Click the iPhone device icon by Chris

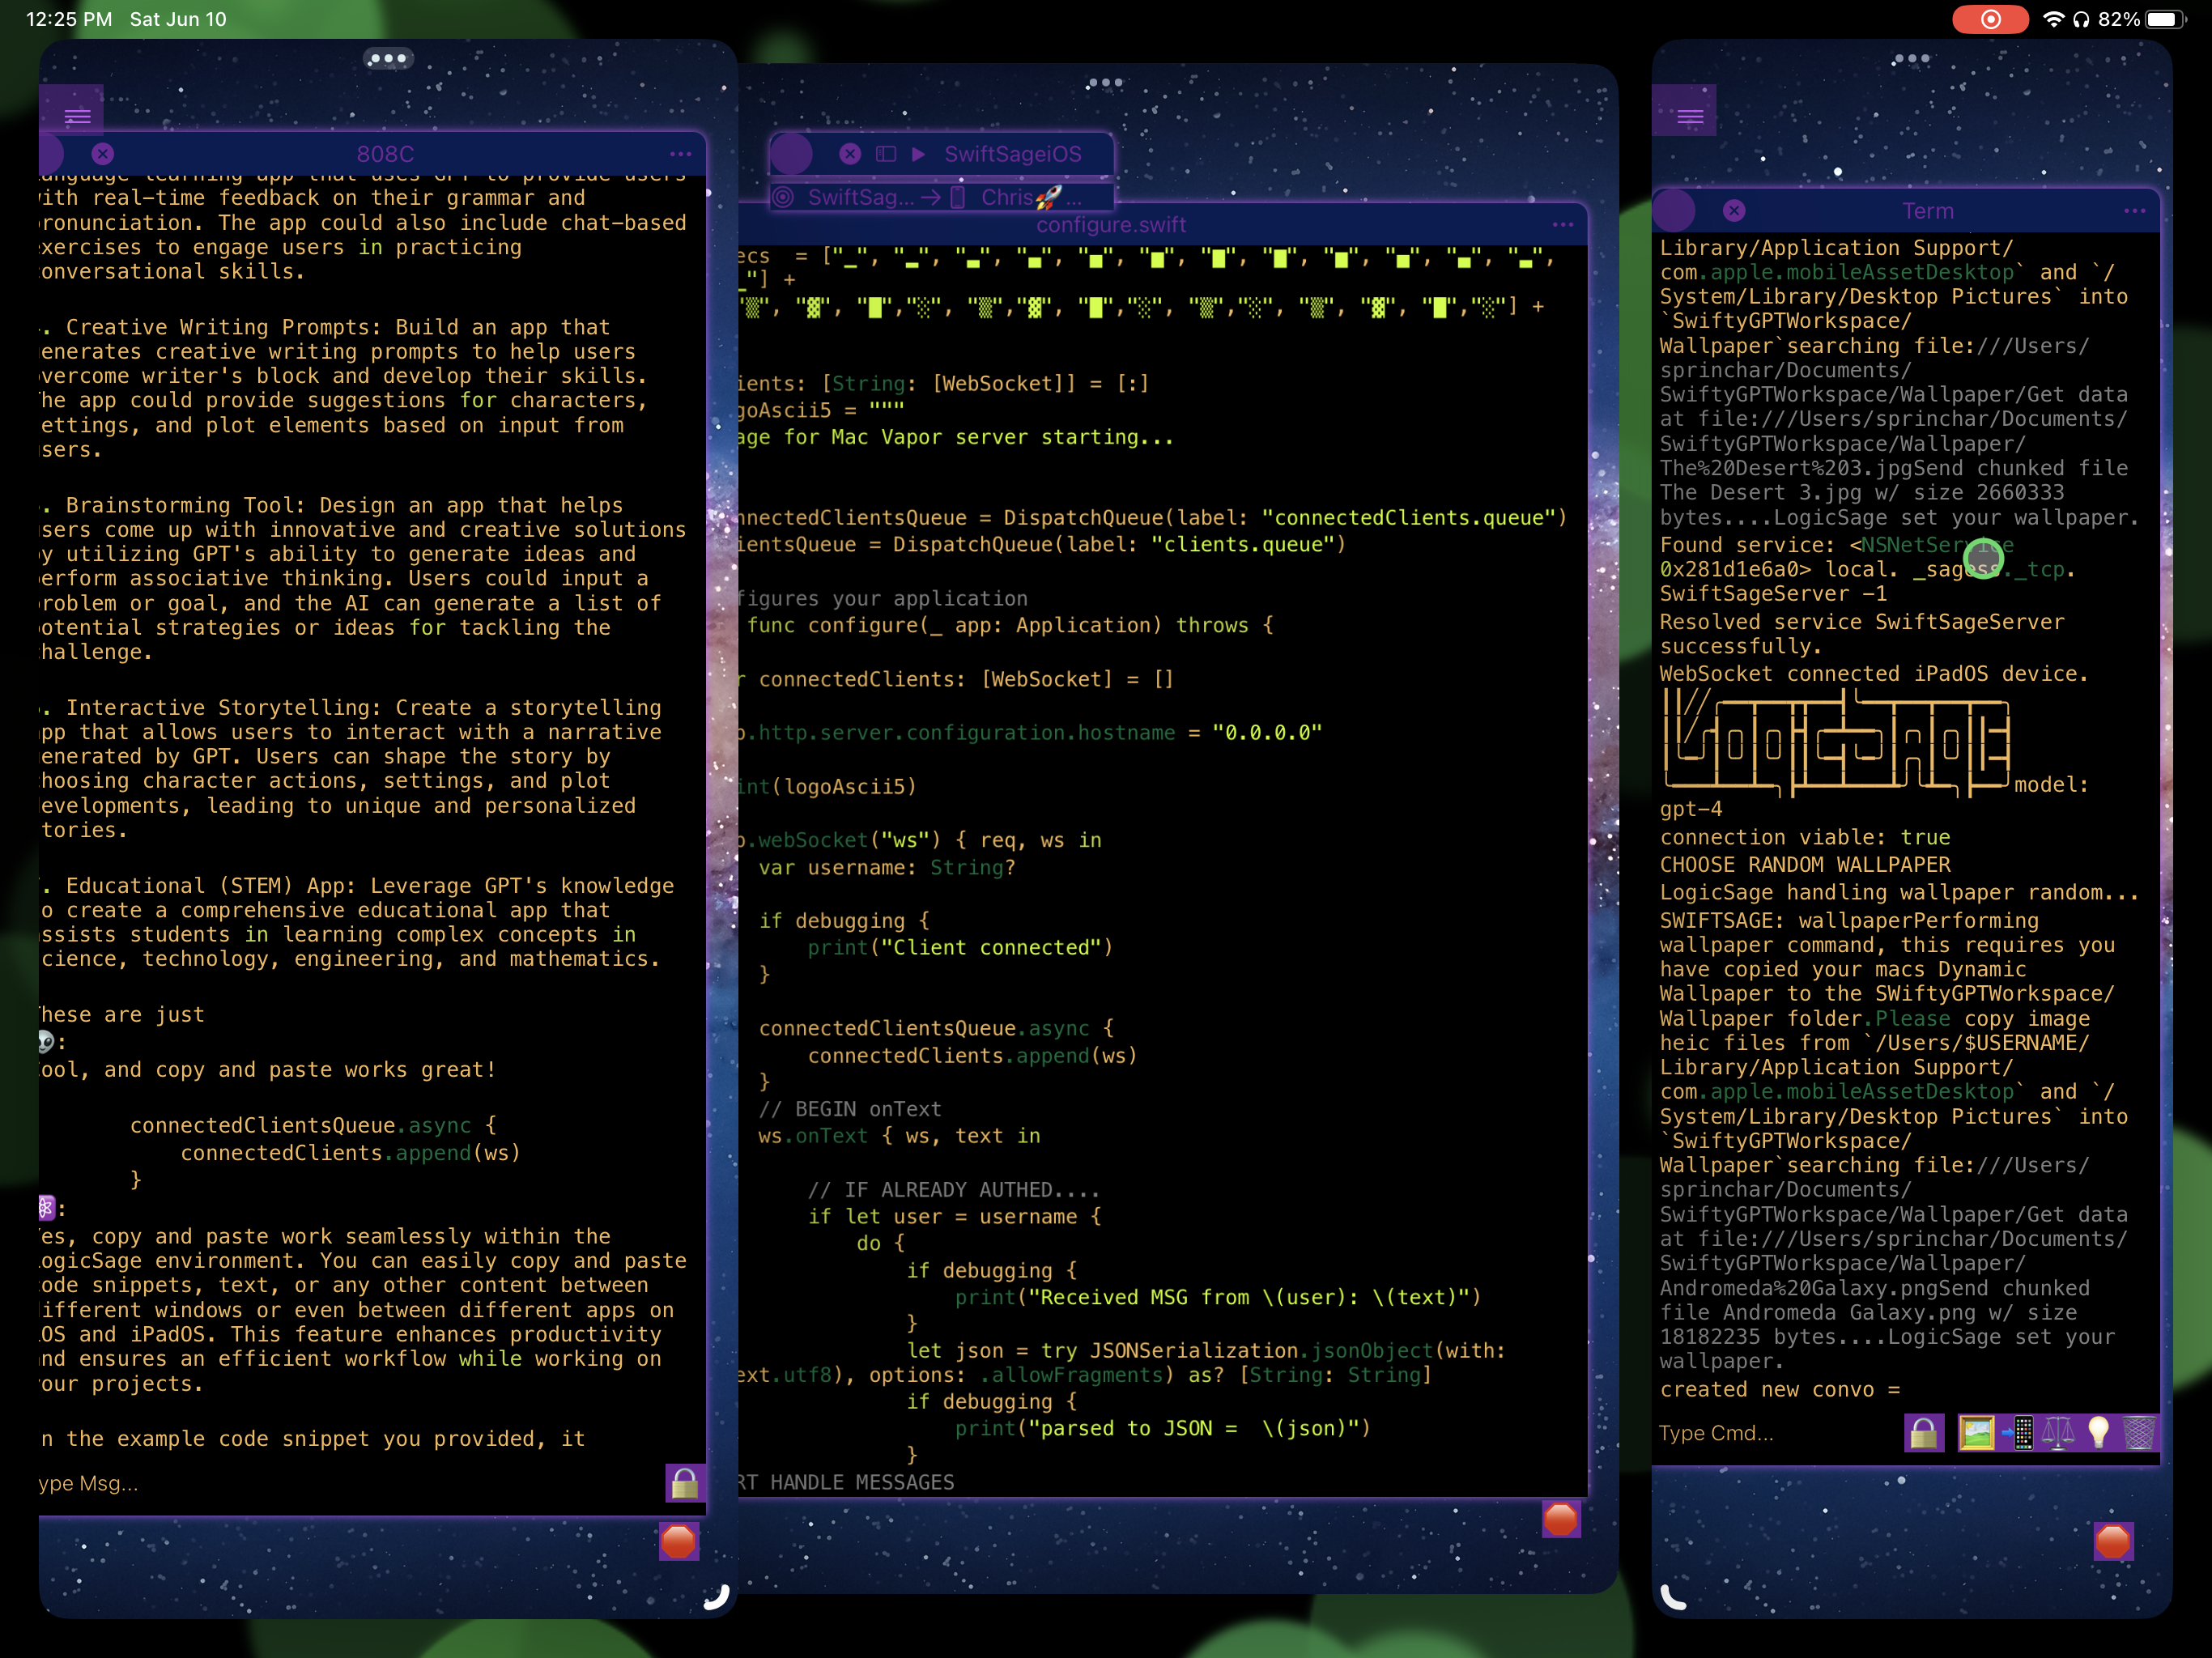pos(957,197)
